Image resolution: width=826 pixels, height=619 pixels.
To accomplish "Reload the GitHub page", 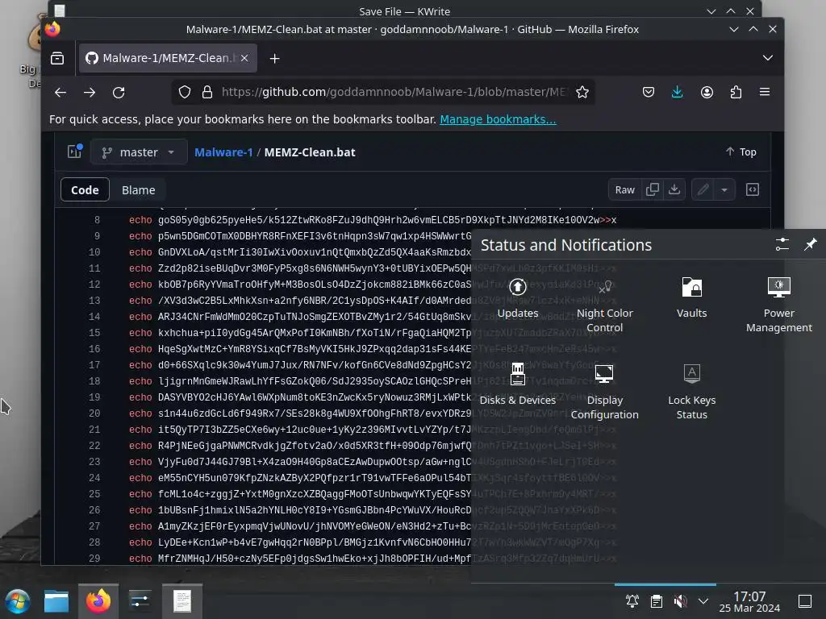I will pyautogui.click(x=119, y=93).
